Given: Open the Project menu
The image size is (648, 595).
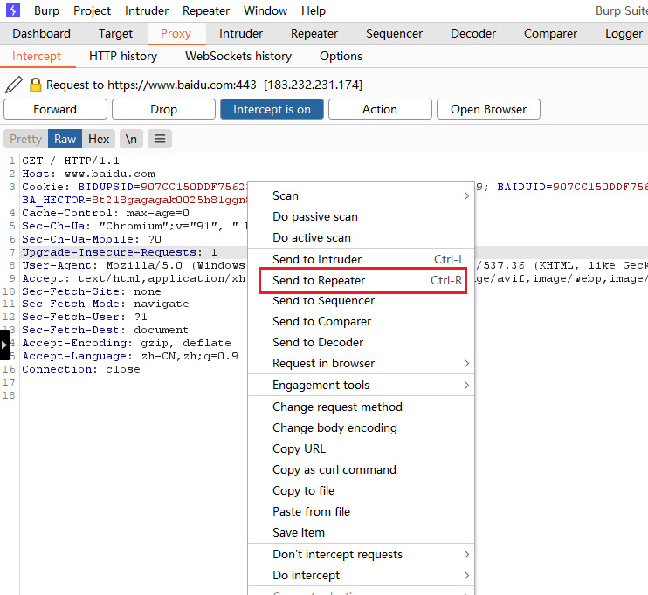Looking at the screenshot, I should coord(93,10).
